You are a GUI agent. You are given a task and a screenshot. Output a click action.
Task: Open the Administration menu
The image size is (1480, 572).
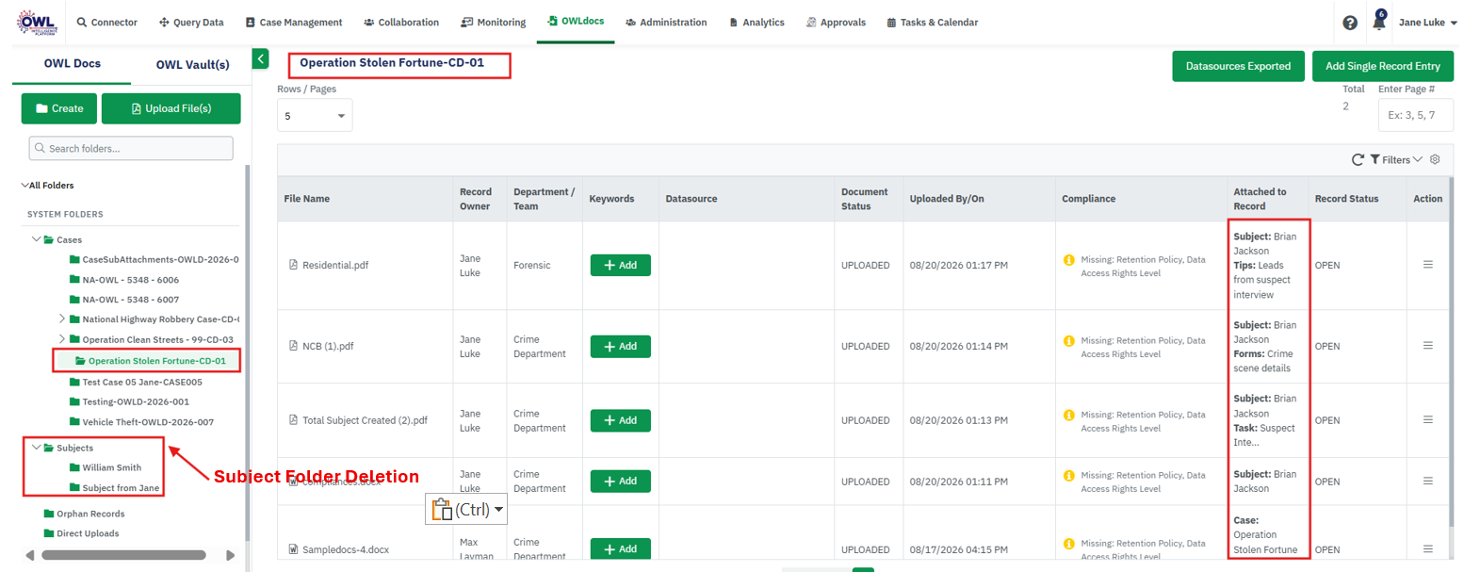pos(666,23)
